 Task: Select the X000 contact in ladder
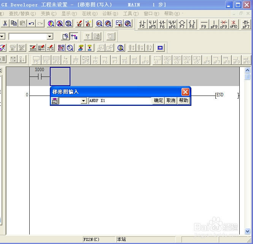tap(40, 77)
